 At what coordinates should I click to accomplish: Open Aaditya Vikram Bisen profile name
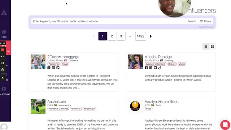(x=162, y=101)
